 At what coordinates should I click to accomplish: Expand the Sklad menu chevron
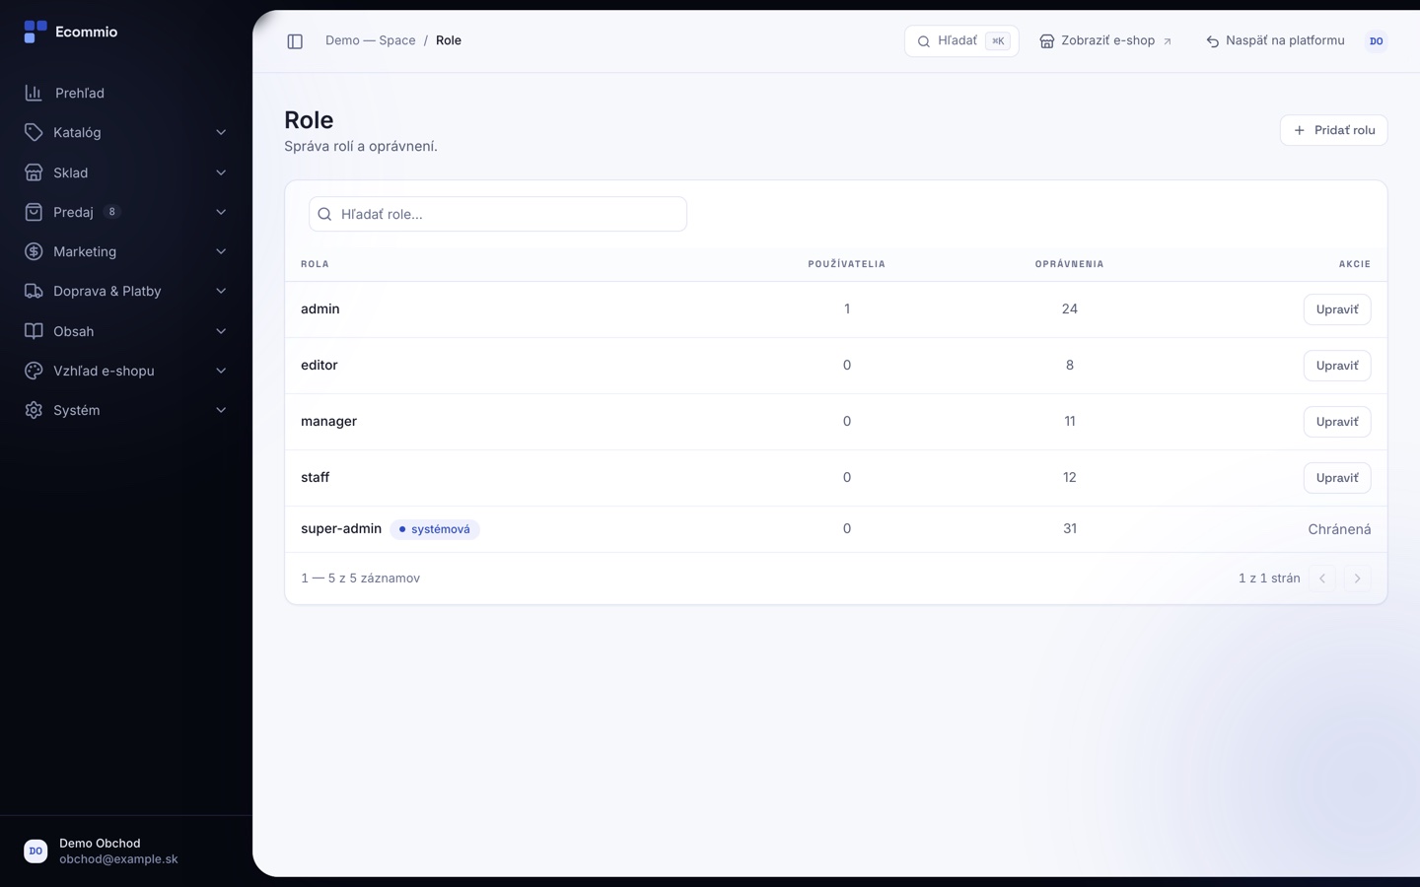221,172
